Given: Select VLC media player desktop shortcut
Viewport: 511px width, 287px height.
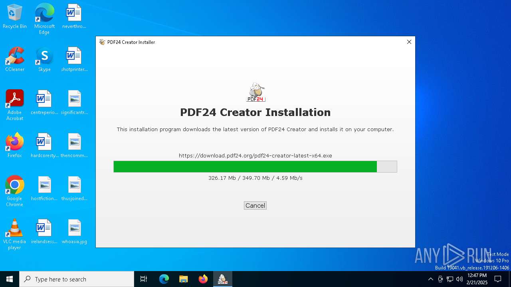Looking at the screenshot, I should point(15,234).
